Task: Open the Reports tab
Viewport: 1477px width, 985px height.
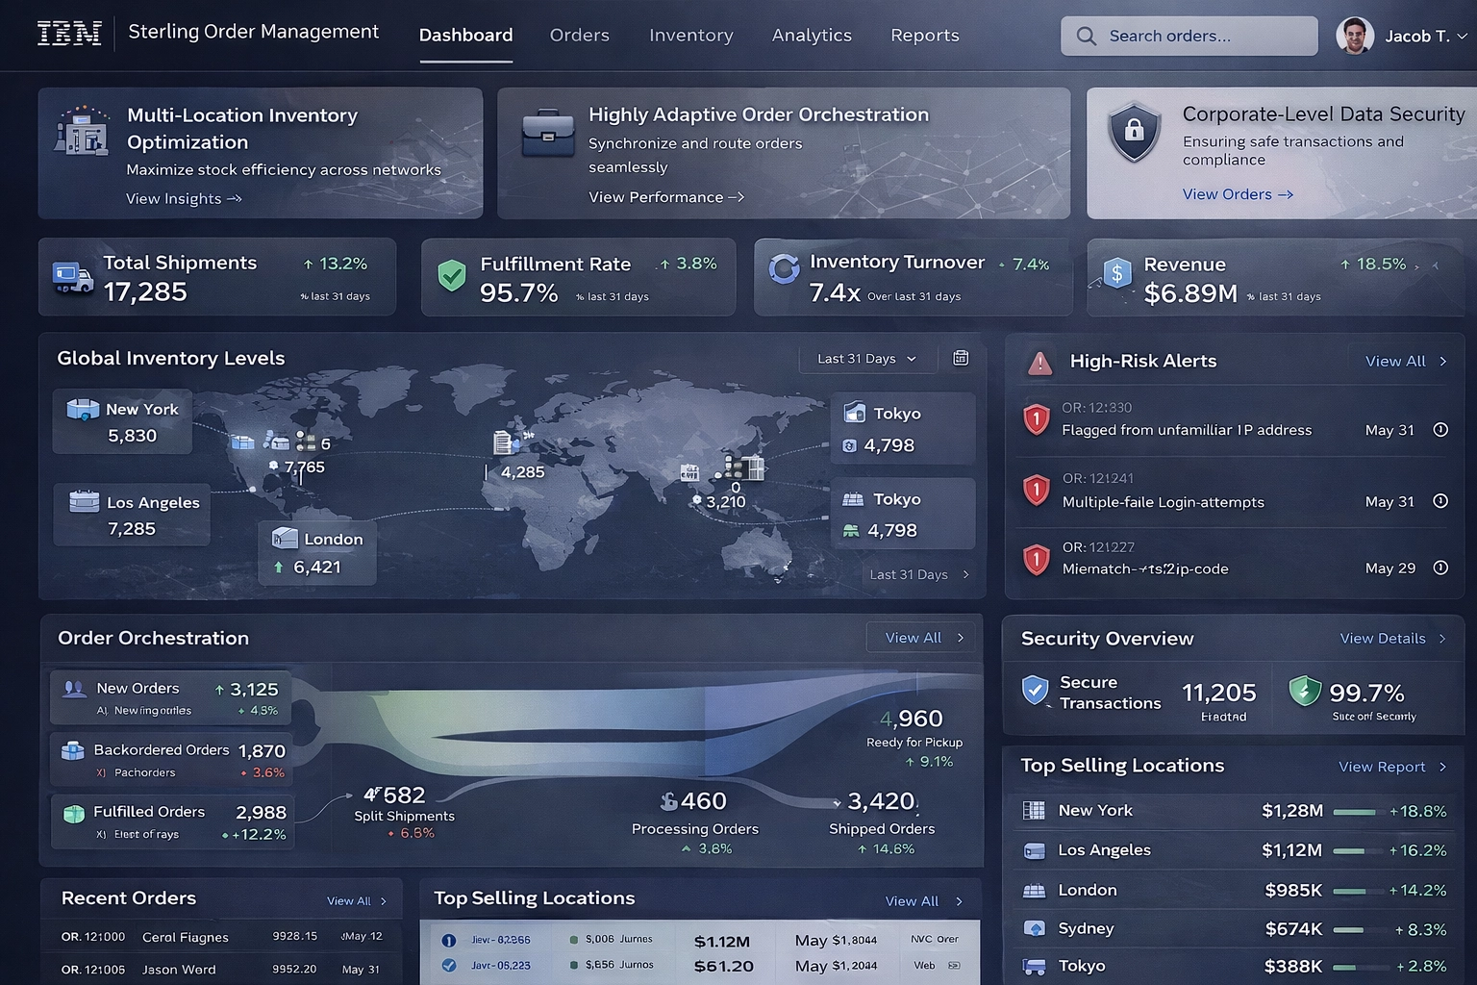Action: click(924, 36)
